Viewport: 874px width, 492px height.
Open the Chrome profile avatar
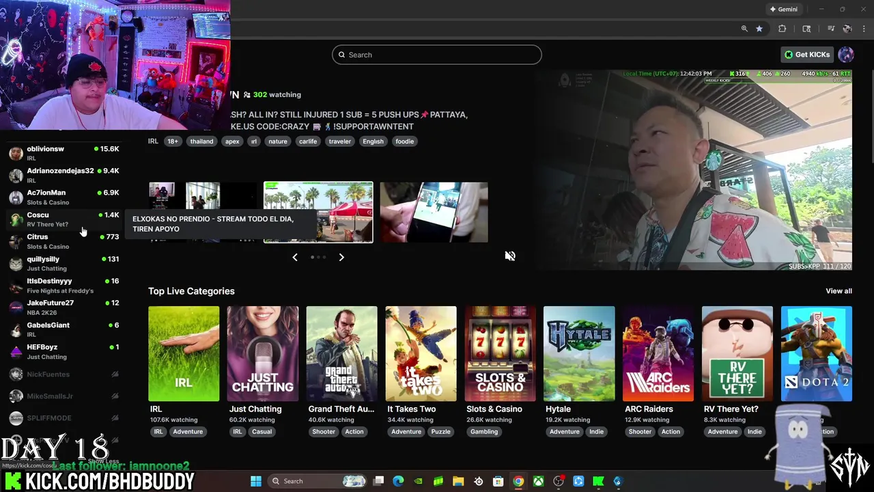[x=847, y=29]
